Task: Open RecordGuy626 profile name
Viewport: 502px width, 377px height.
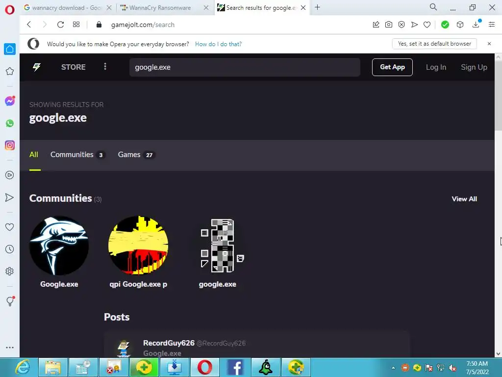Action: click(169, 343)
